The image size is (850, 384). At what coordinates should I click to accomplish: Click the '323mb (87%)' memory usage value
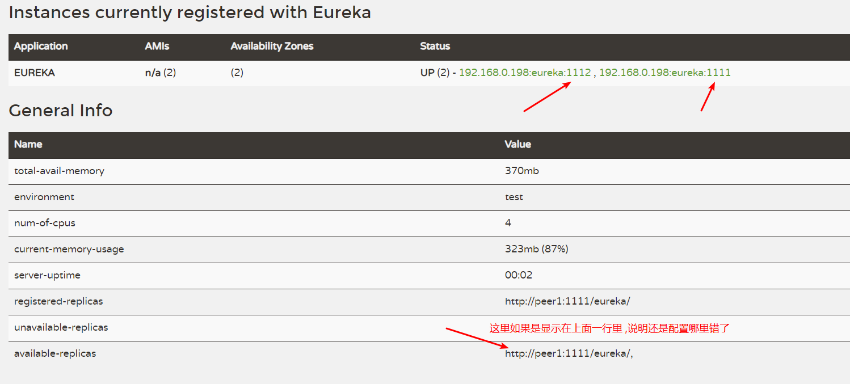point(537,249)
